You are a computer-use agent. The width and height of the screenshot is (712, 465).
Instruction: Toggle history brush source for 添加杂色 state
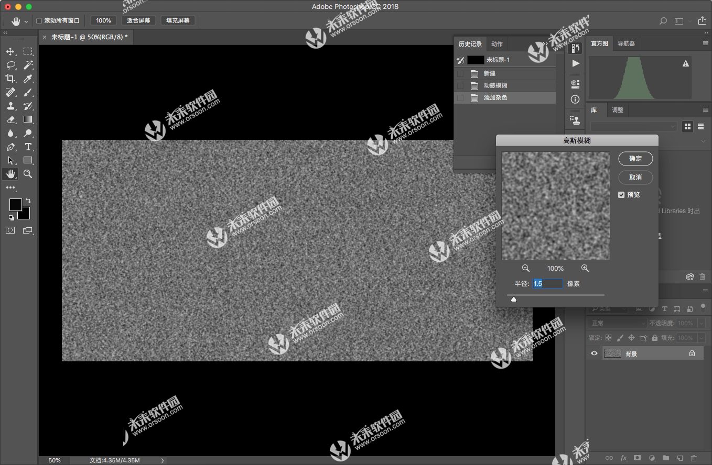click(460, 98)
